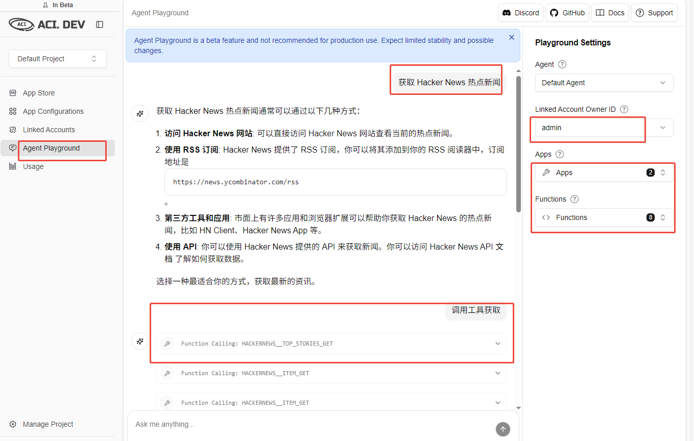Click the send arrow button

tap(502, 429)
